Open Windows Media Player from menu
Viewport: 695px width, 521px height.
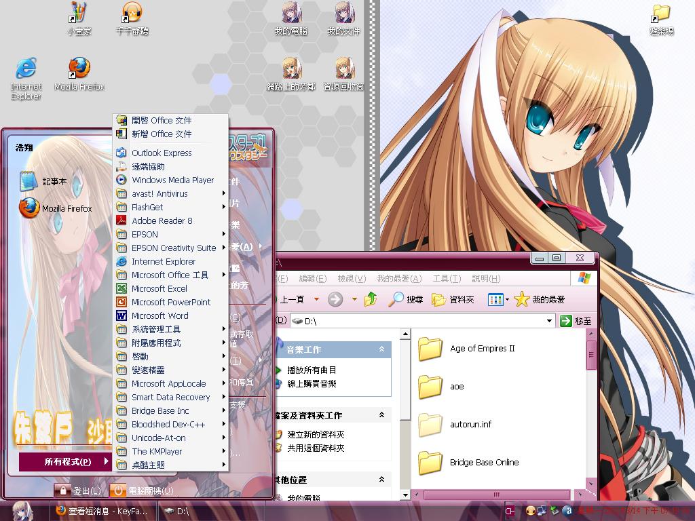pyautogui.click(x=172, y=180)
